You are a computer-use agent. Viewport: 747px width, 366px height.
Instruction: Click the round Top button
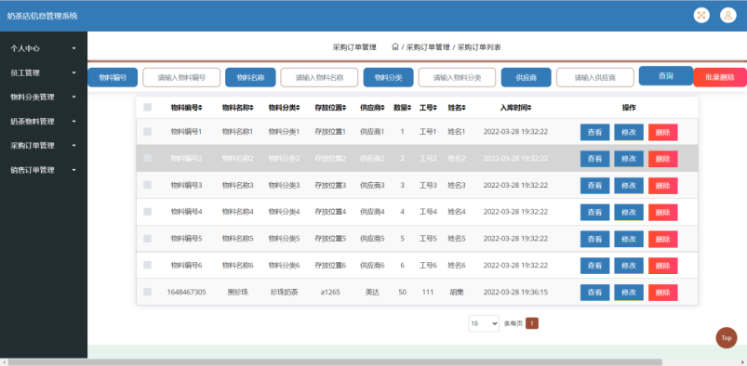tap(726, 338)
